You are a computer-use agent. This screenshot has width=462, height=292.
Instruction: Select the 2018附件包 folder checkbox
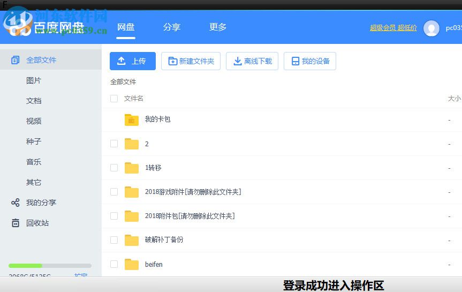click(114, 216)
